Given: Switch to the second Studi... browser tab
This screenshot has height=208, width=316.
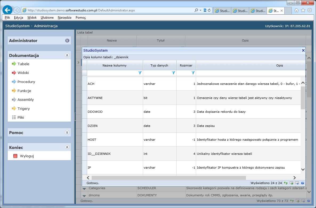Looking at the screenshot, I should pos(240,11).
